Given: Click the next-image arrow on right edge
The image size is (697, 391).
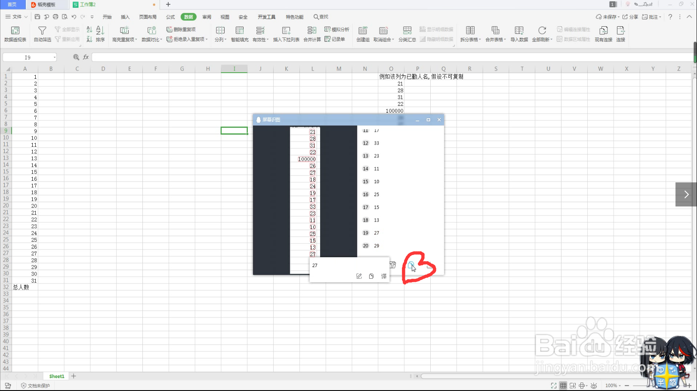Looking at the screenshot, I should [686, 194].
